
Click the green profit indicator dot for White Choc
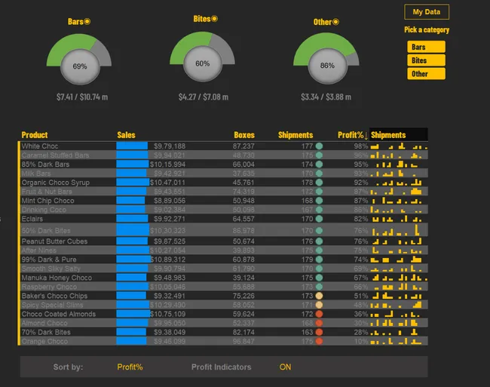point(319,146)
